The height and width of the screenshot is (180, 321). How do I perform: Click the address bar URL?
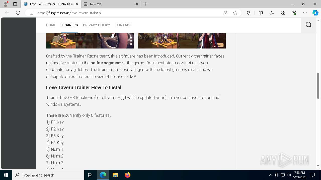pos(69,13)
